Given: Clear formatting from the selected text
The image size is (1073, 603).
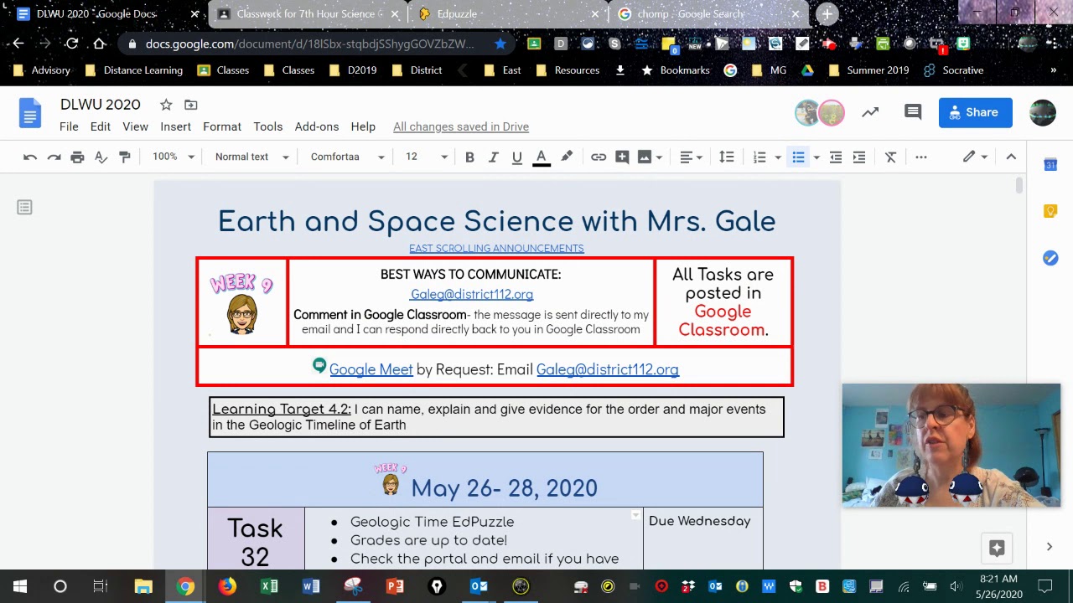Looking at the screenshot, I should 891,157.
